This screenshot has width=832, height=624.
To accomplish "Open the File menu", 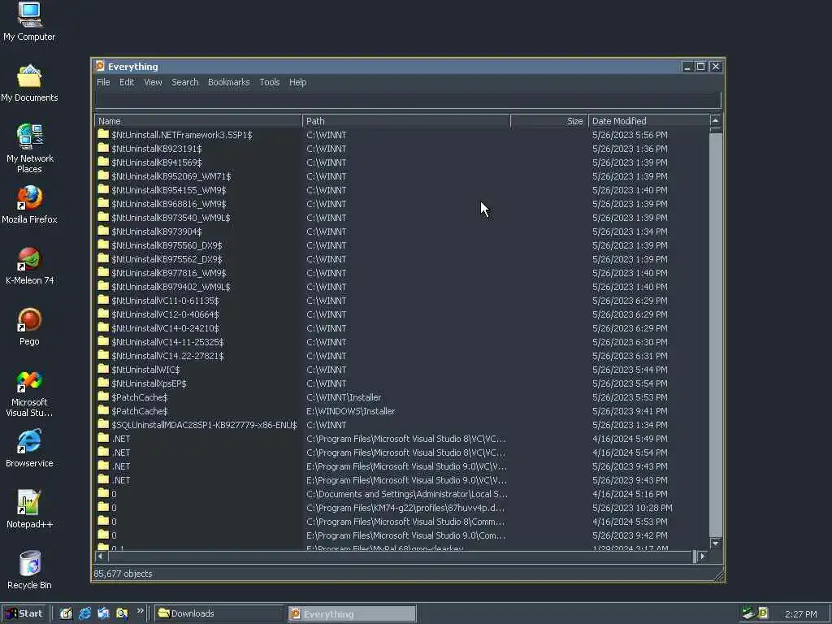I will [x=103, y=82].
